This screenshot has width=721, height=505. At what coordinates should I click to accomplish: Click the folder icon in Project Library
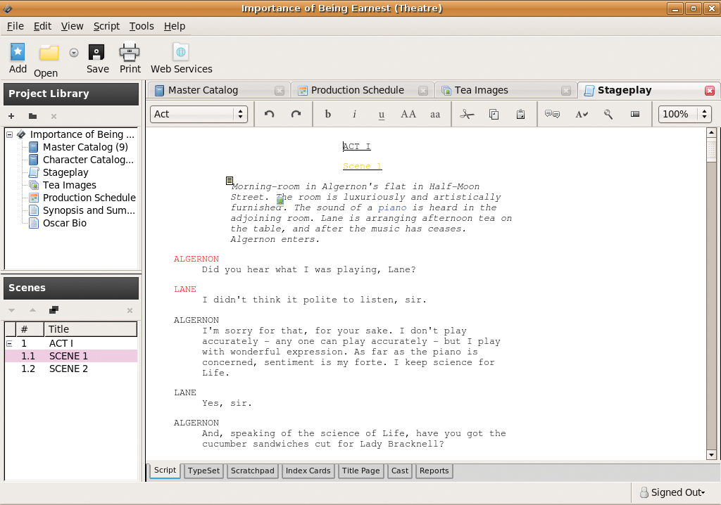click(32, 116)
